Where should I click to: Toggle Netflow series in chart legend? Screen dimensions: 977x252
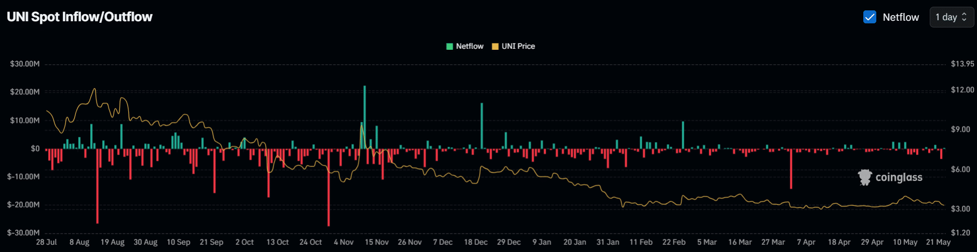point(465,46)
